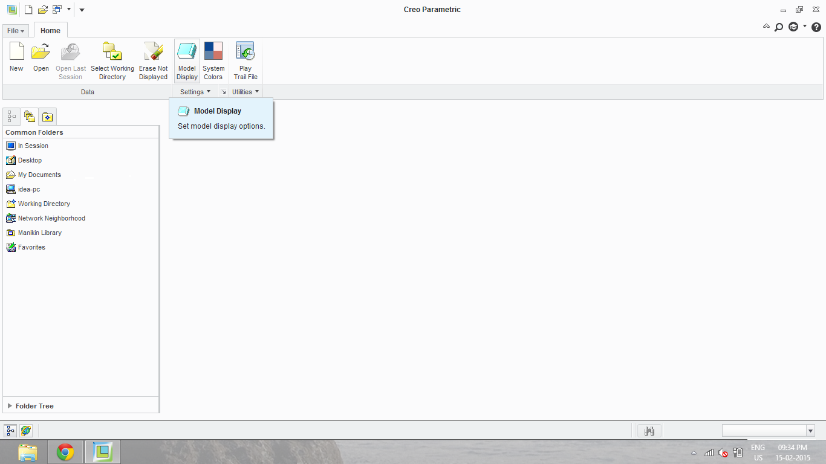Click quick access New document icon
The height and width of the screenshot is (464, 826).
point(28,9)
